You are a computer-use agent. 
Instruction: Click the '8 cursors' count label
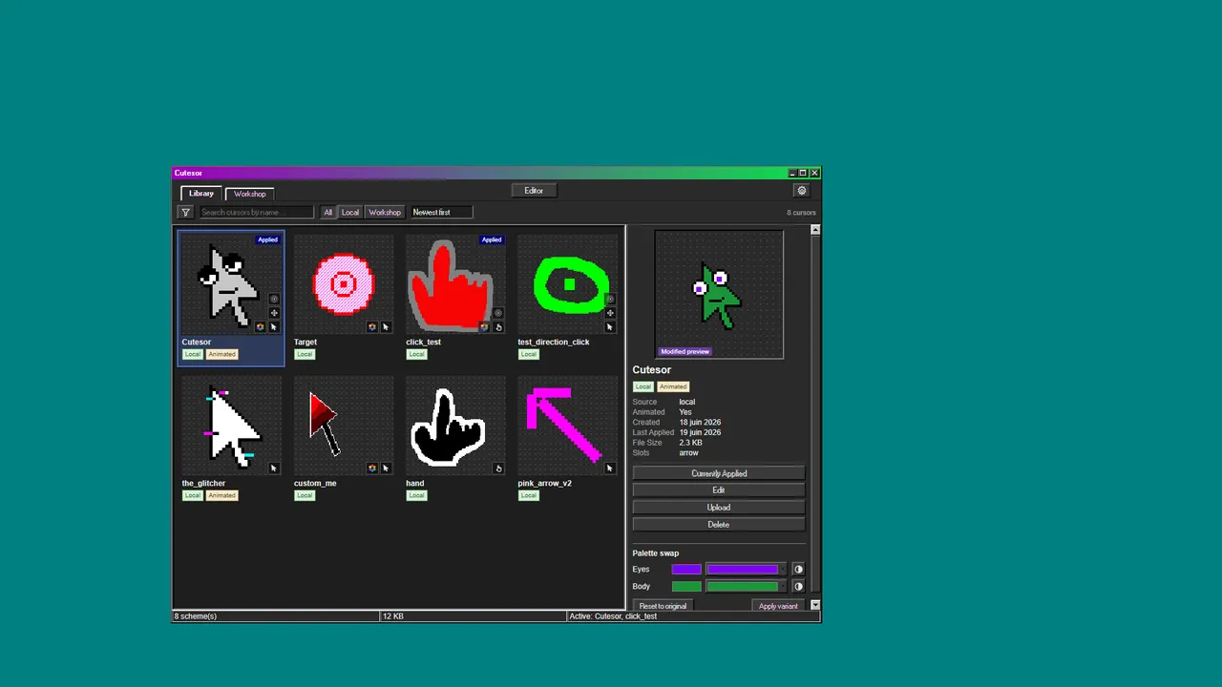[801, 213]
